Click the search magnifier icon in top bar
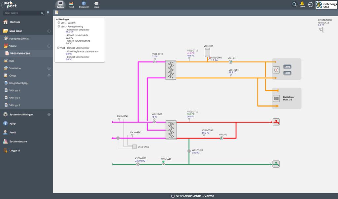 294,4
